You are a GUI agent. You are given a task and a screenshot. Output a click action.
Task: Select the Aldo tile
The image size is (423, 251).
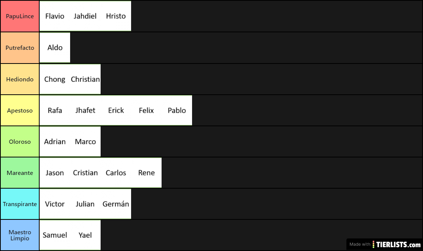(x=55, y=48)
